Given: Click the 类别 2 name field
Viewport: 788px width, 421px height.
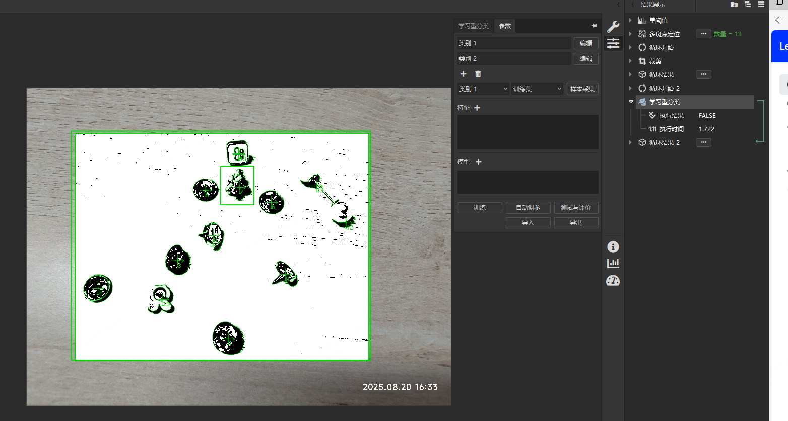Looking at the screenshot, I should [x=514, y=59].
